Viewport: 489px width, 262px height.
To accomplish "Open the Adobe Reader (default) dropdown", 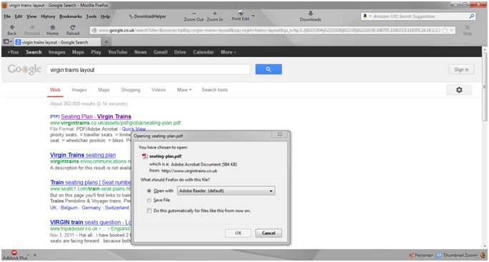I will [226, 191].
